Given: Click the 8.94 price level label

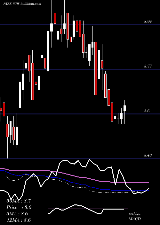Looking at the screenshot, I should pyautogui.click(x=148, y=22).
